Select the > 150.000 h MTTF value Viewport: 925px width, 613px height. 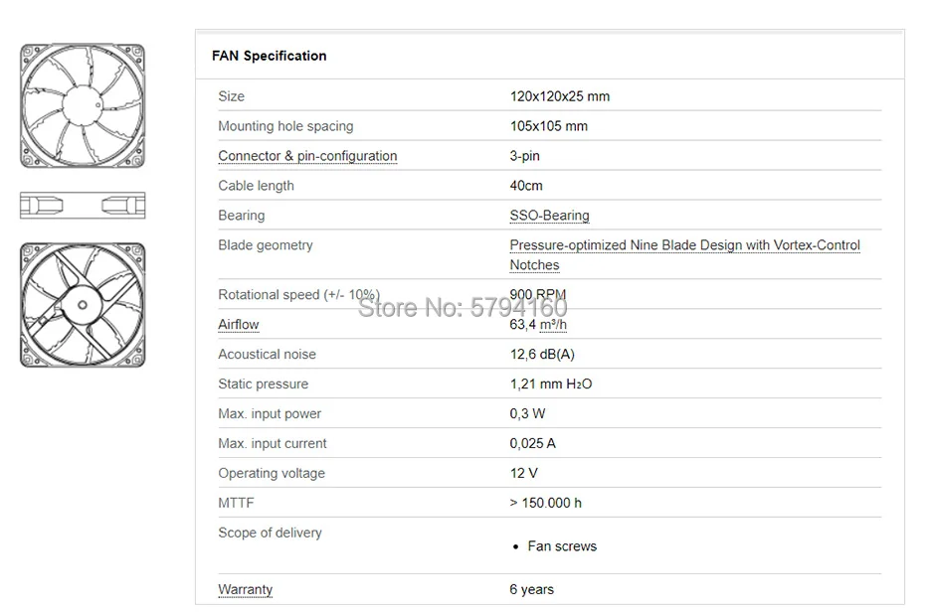[x=545, y=504]
